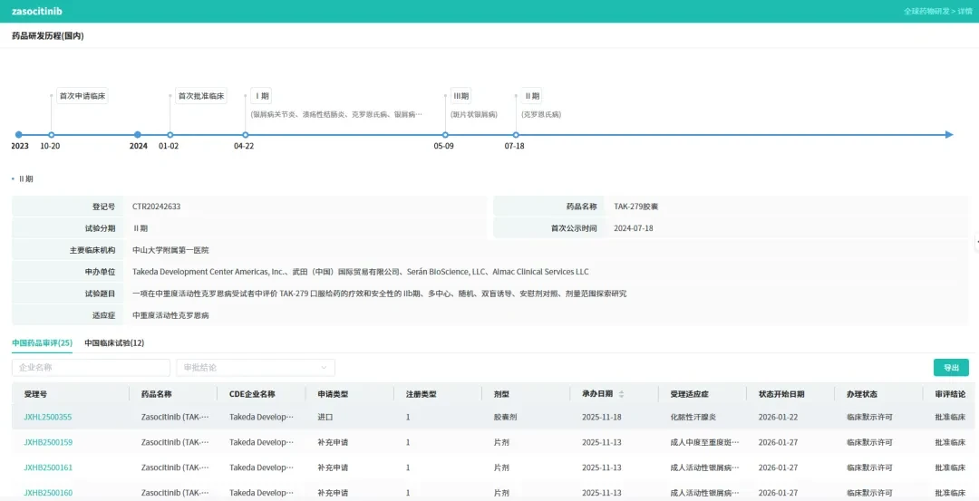
Task: Click the 2026-01-22 status date cell
Action: [778, 417]
